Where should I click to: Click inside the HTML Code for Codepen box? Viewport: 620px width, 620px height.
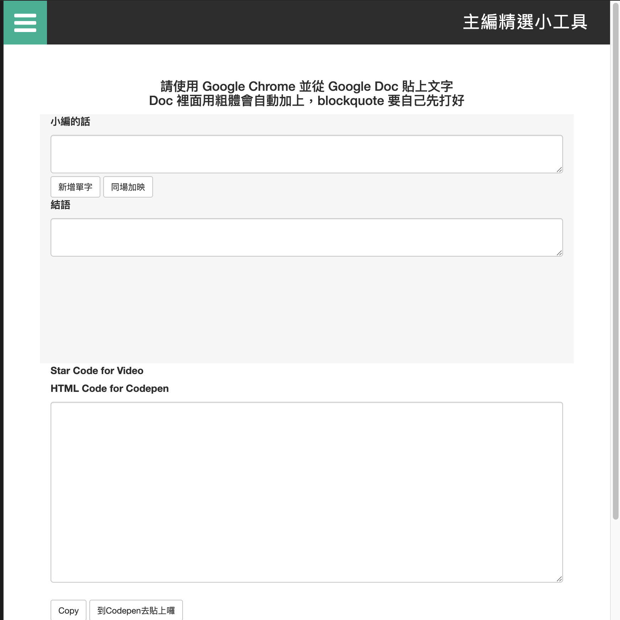(x=306, y=492)
